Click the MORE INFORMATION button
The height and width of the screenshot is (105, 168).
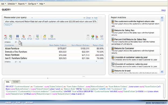coord(156,103)
